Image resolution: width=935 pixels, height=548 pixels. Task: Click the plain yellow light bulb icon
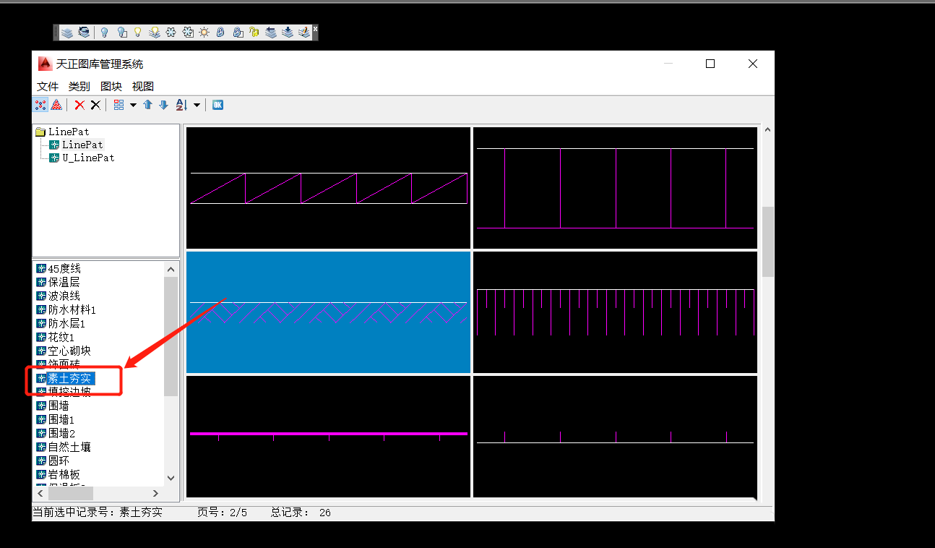pos(137,33)
